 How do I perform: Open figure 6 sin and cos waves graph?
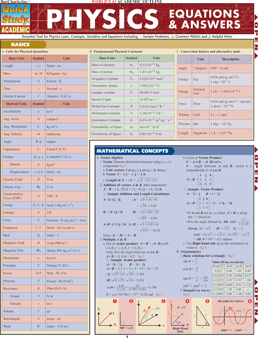[x=232, y=316]
